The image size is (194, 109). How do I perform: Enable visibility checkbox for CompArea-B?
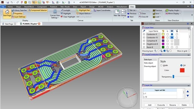tap(172, 40)
